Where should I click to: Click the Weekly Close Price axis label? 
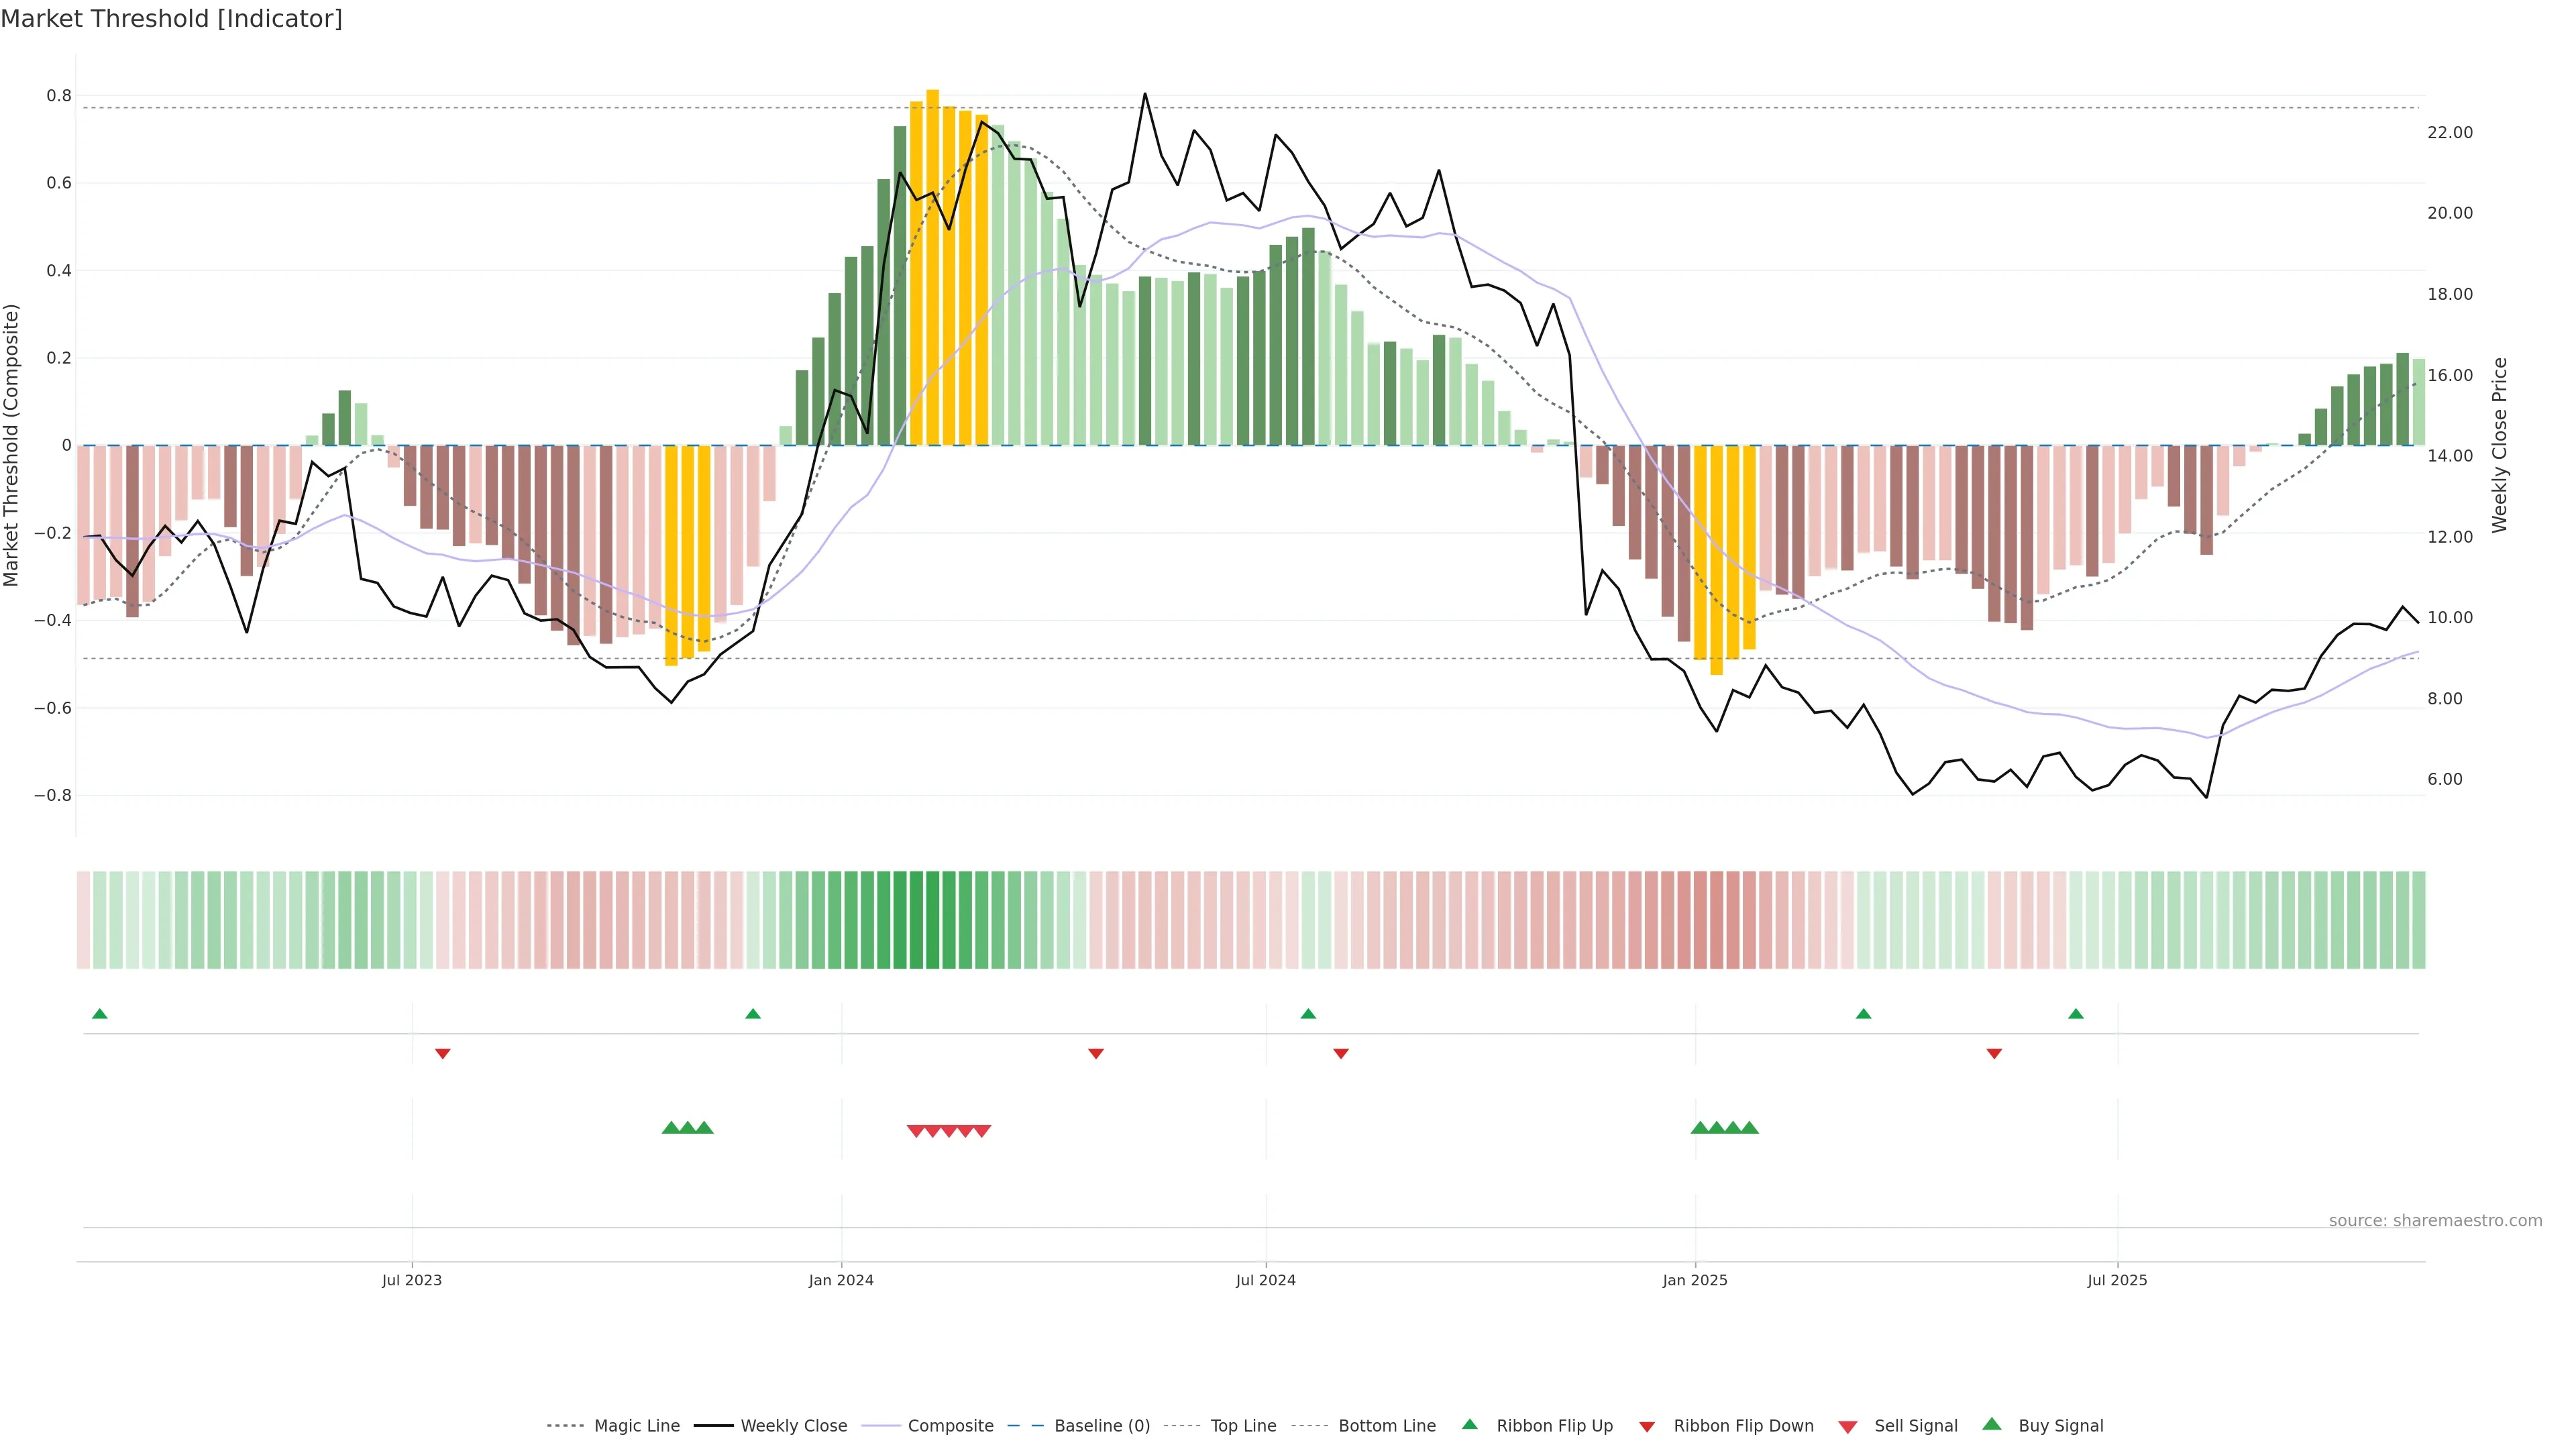tap(2499, 445)
